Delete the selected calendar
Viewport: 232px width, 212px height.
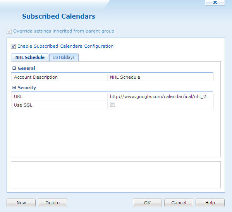tap(53, 203)
